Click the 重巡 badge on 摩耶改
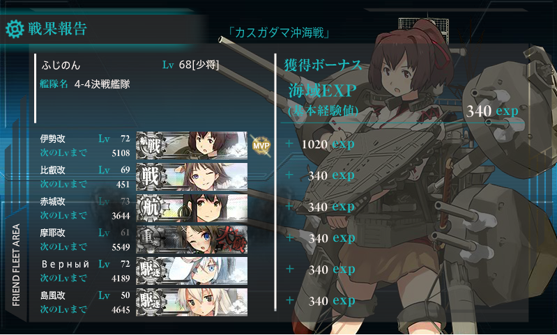557x335 pixels. pyautogui.click(x=151, y=239)
